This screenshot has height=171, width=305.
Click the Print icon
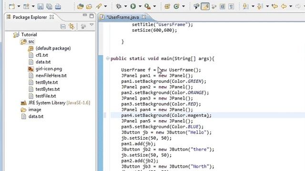click(x=58, y=6)
